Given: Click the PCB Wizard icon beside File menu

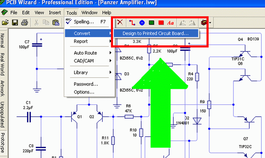Looking at the screenshot, I should coord(4,12).
